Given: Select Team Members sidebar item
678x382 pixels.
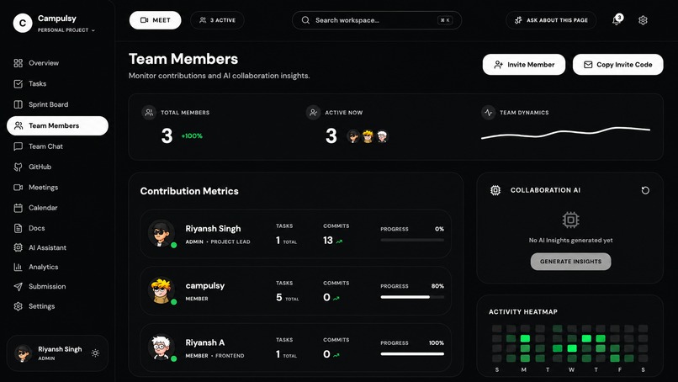Looking at the screenshot, I should tap(57, 126).
